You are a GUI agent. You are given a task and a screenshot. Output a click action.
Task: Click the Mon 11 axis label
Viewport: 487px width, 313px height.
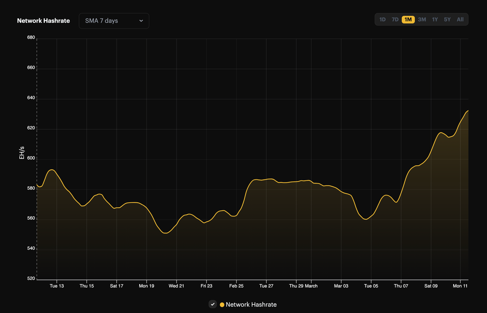pos(460,286)
